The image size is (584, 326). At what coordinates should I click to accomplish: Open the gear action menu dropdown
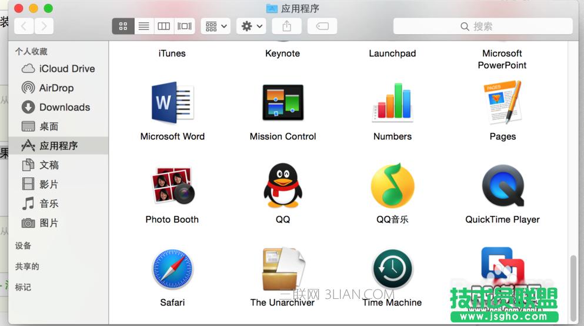pyautogui.click(x=252, y=26)
